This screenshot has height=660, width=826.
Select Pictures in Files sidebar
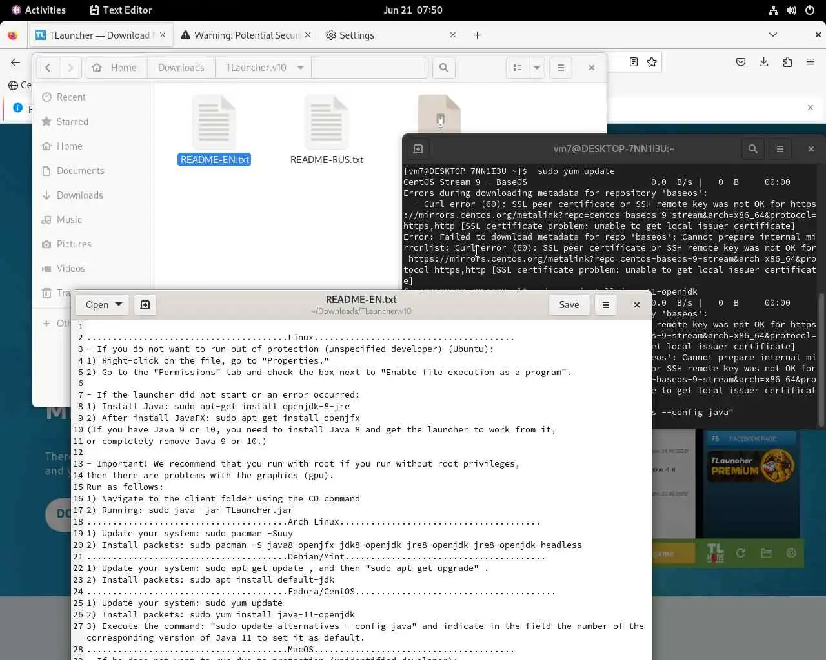[94, 244]
